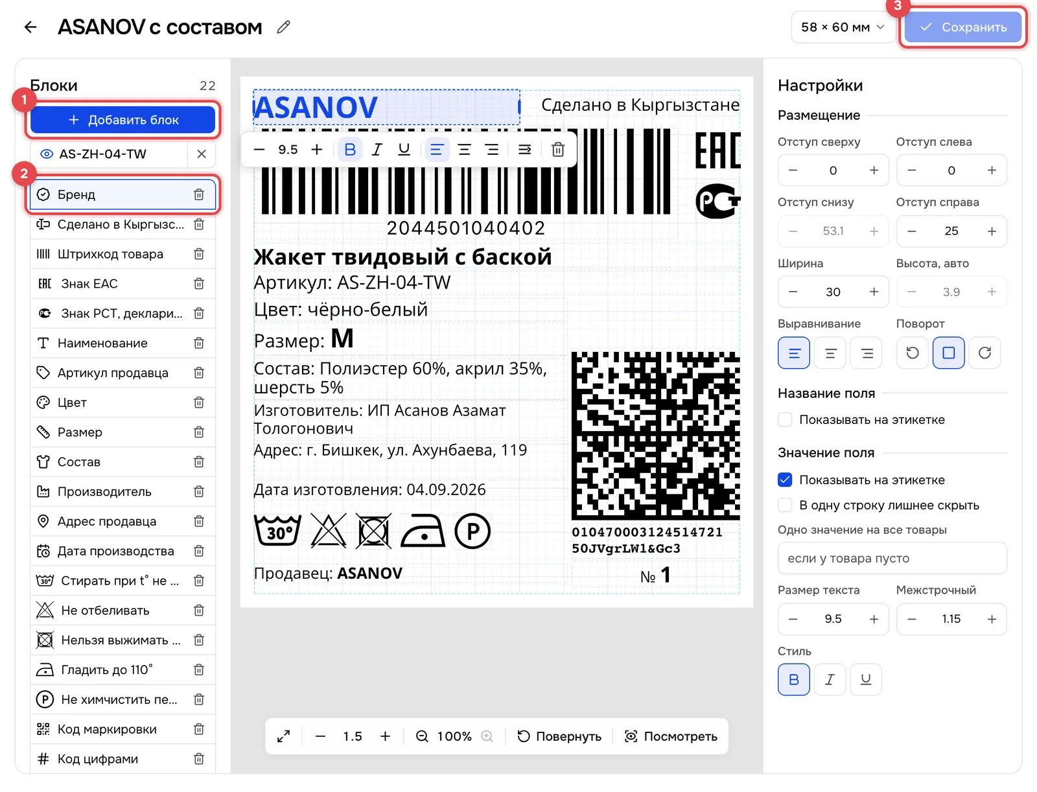The width and height of the screenshot is (1037, 792).
Task: Toggle Bold style button in Стиль
Action: tap(794, 680)
